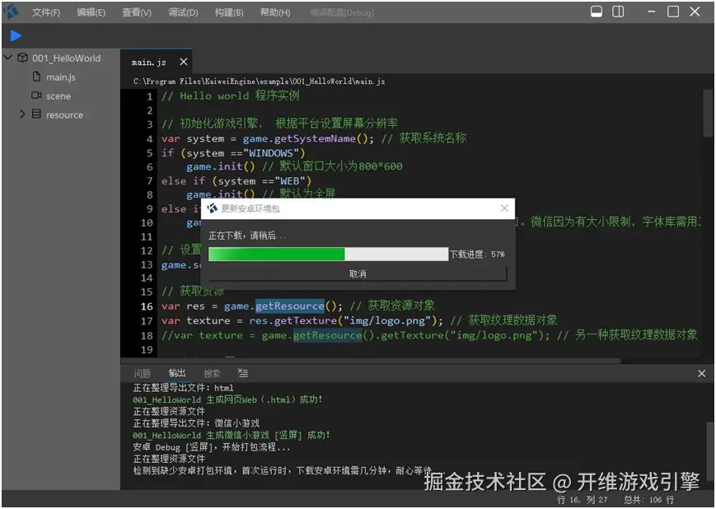Click "img/logo.png" string on line 17
This screenshot has height=509, width=716.
(x=387, y=320)
